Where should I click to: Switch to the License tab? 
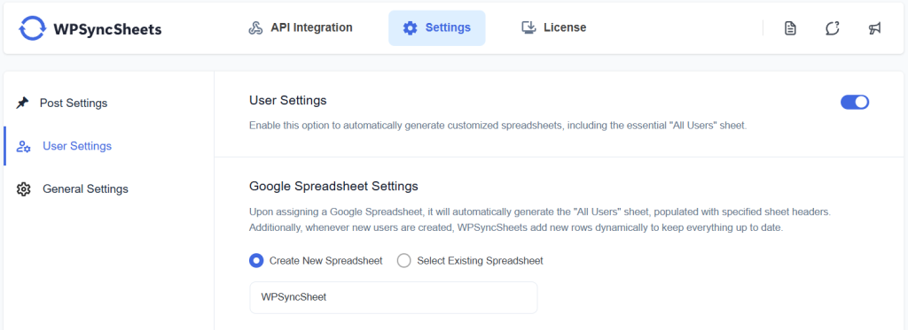(553, 27)
